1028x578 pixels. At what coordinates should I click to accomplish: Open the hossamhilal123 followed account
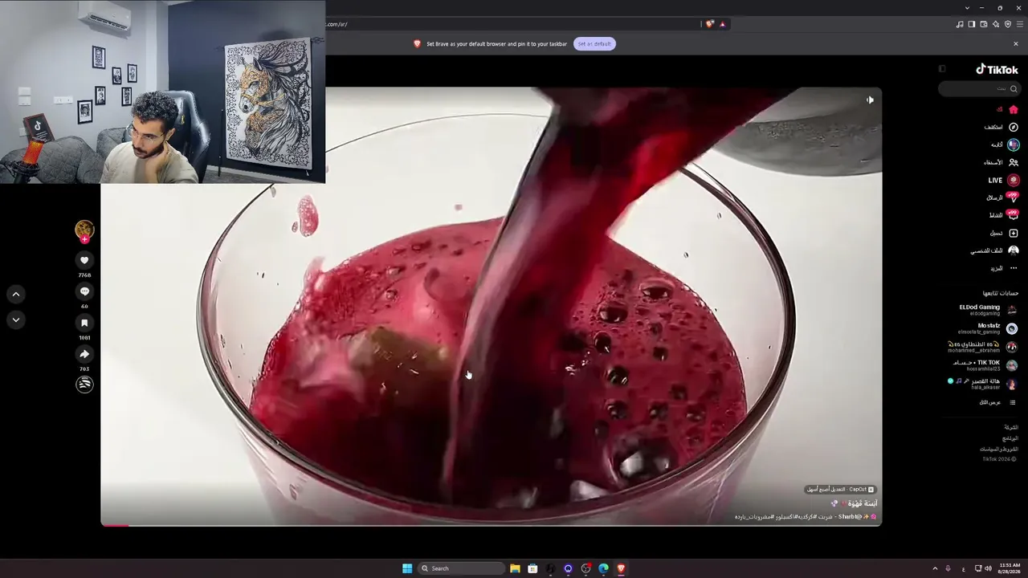985,365
